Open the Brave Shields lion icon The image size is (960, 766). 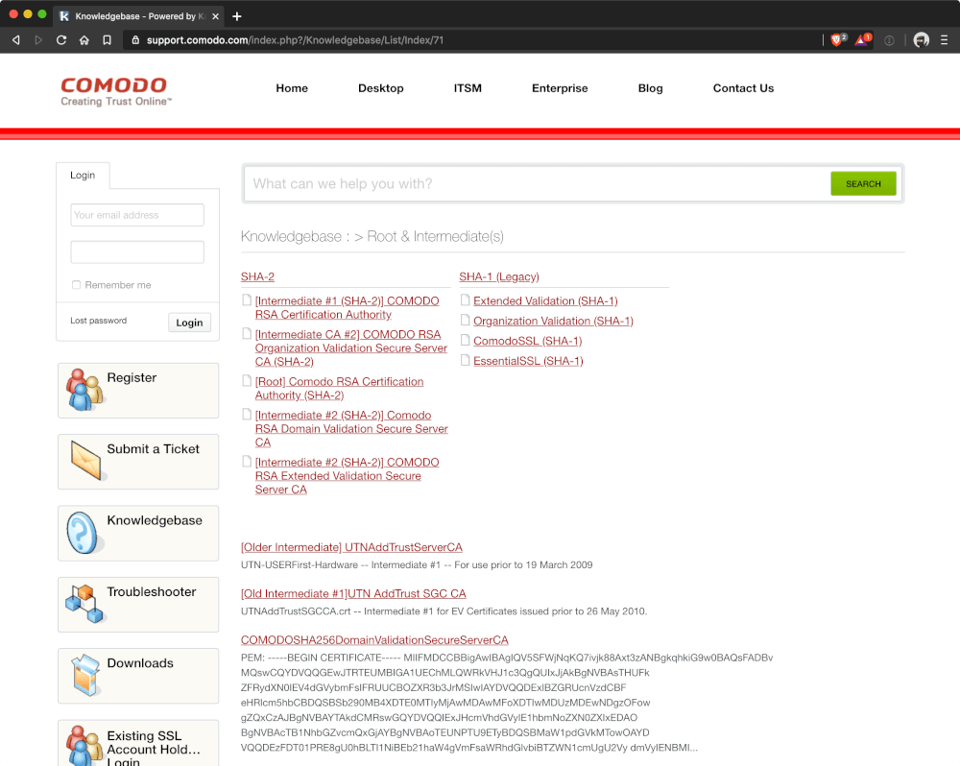(837, 39)
